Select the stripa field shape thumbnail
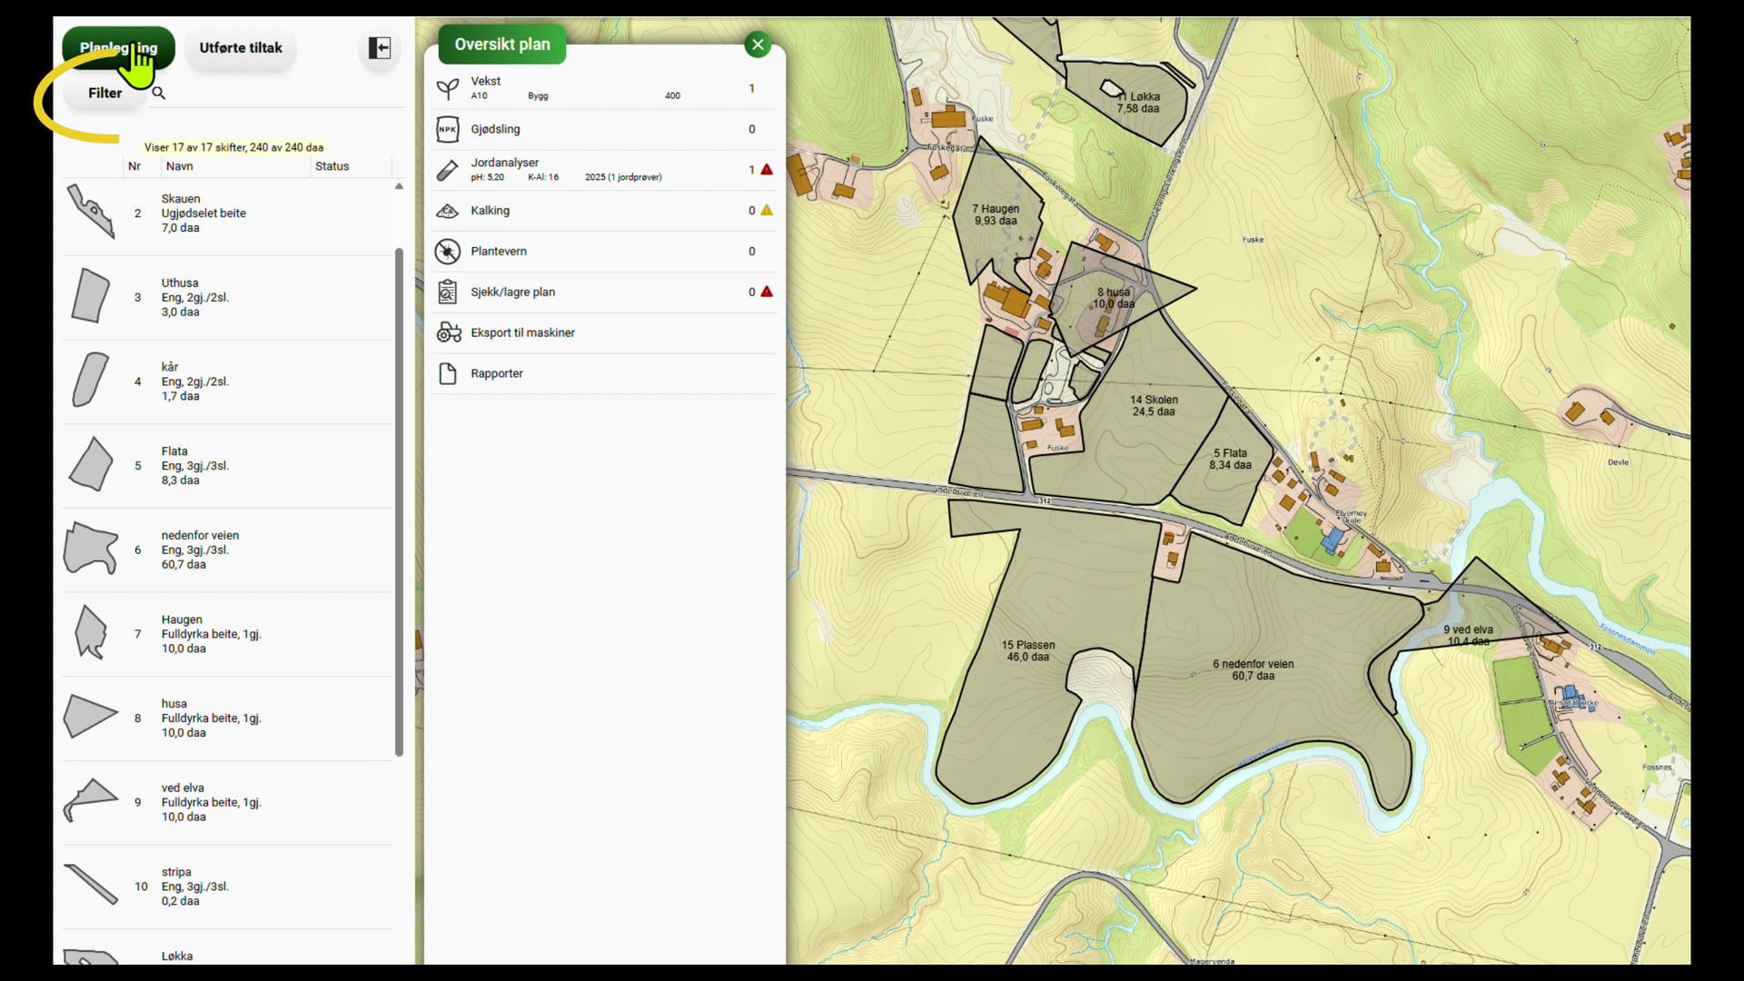Screen dimensions: 1744x981 (x=91, y=885)
